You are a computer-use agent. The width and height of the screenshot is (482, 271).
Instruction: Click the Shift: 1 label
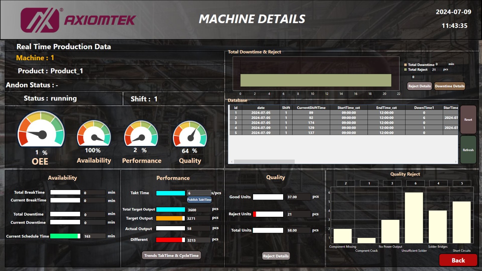tap(144, 99)
